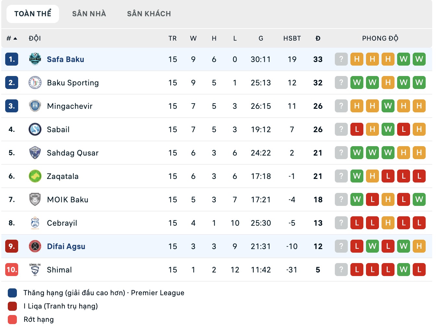Viewport: 438px width, 328px height.
Task: Open the Mingachevir team badge
Action: tap(35, 106)
